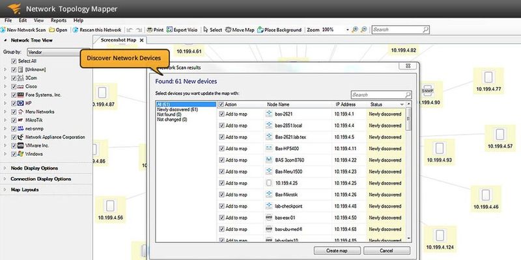The width and height of the screenshot is (521, 260).
Task: Click the Node Name column header
Action: 278,105
